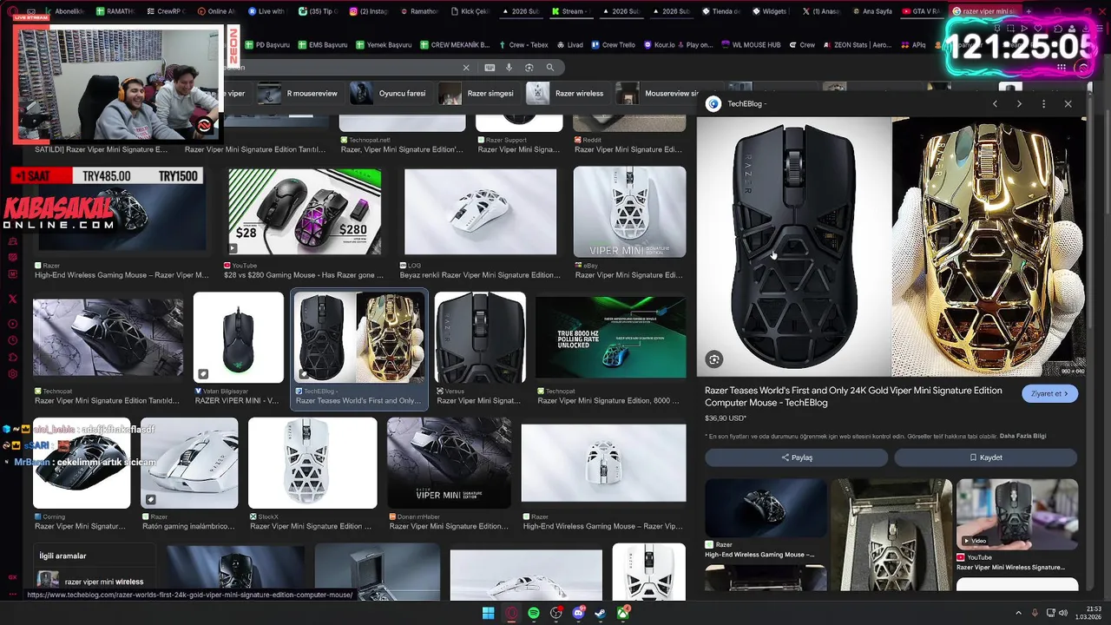Screen dimensions: 1111x625
Task: Select the Oyuncu faresi filter chip
Action: pyautogui.click(x=388, y=93)
